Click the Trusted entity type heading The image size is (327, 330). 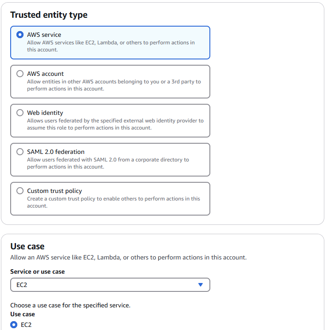[49, 15]
